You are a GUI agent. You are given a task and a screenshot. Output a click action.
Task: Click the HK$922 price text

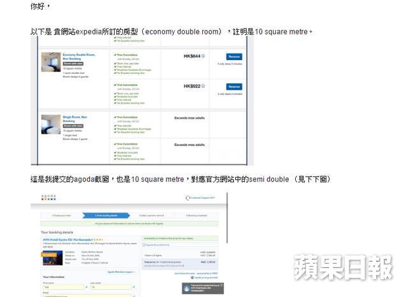coord(192,86)
